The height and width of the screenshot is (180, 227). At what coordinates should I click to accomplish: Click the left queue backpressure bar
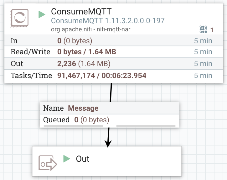(73, 126)
